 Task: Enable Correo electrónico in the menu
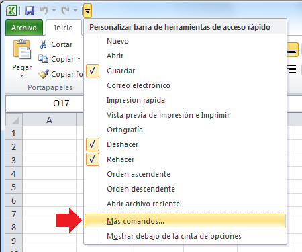click(185, 85)
